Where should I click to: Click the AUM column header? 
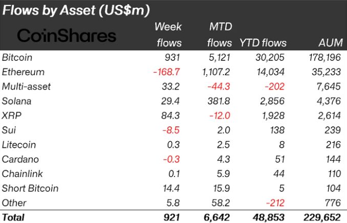pyautogui.click(x=331, y=42)
